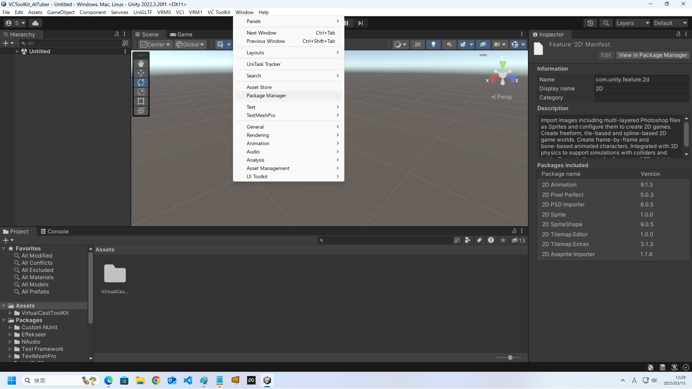This screenshot has height=389, width=692.
Task: Open the Center pivot mode dropdown
Action: 155,44
